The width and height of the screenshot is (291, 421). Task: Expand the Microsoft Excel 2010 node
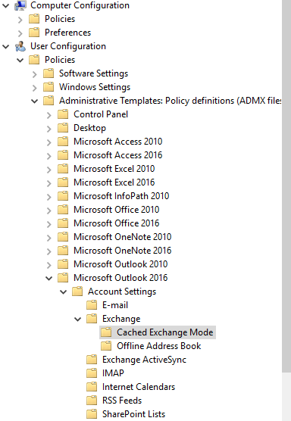pos(49,170)
